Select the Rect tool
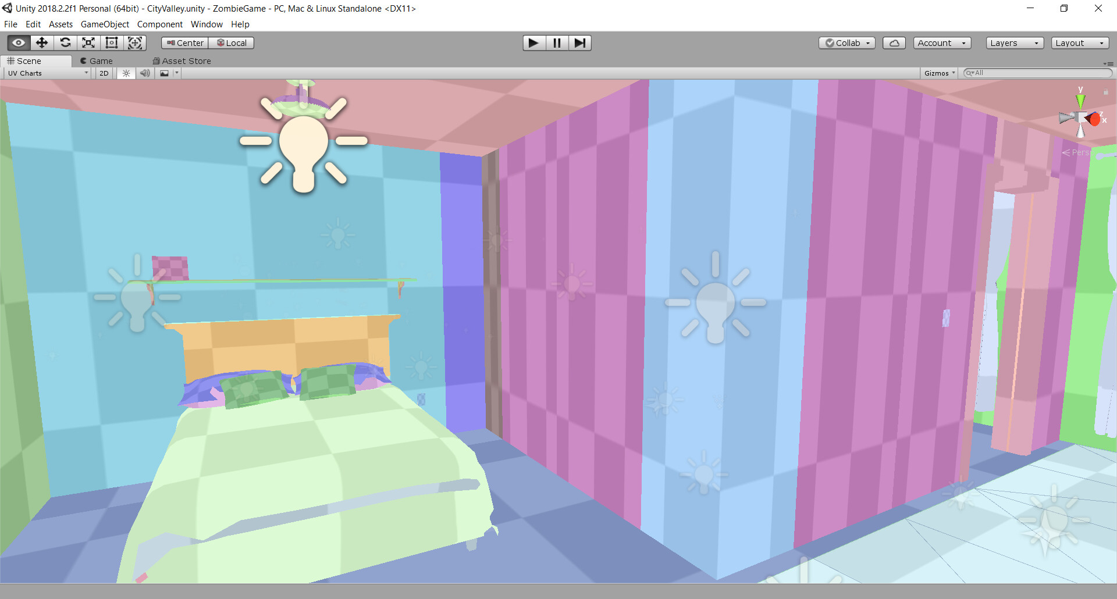1117x599 pixels. tap(111, 42)
